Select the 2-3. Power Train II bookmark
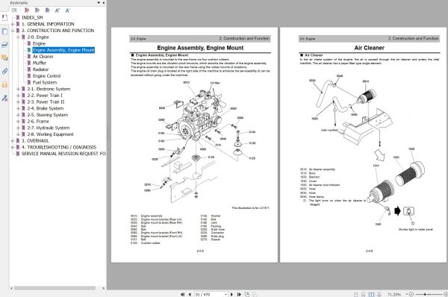The image size is (448, 297). (46, 102)
